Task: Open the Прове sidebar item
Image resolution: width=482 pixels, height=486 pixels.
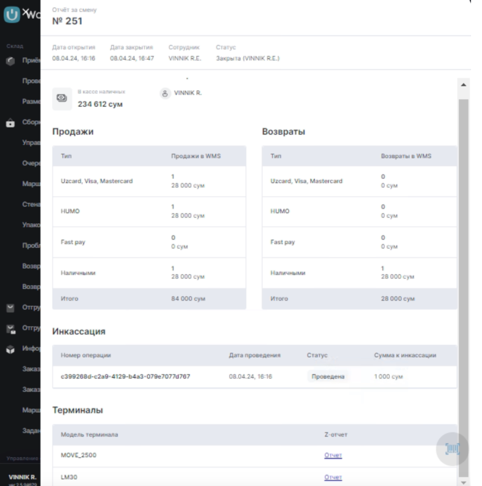Action: [31, 81]
